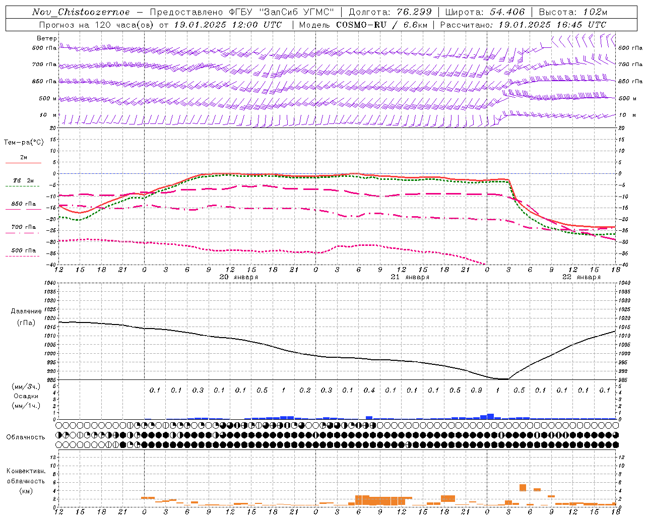Click the 0.2 precipitation value
Viewport: 645px width, 516px height.
305,391
